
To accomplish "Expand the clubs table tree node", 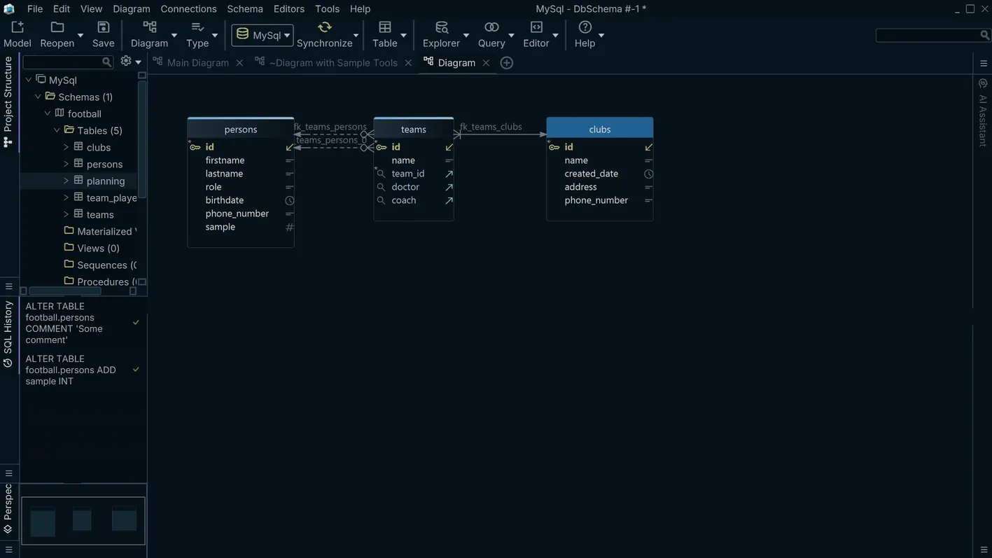I will pyautogui.click(x=65, y=146).
